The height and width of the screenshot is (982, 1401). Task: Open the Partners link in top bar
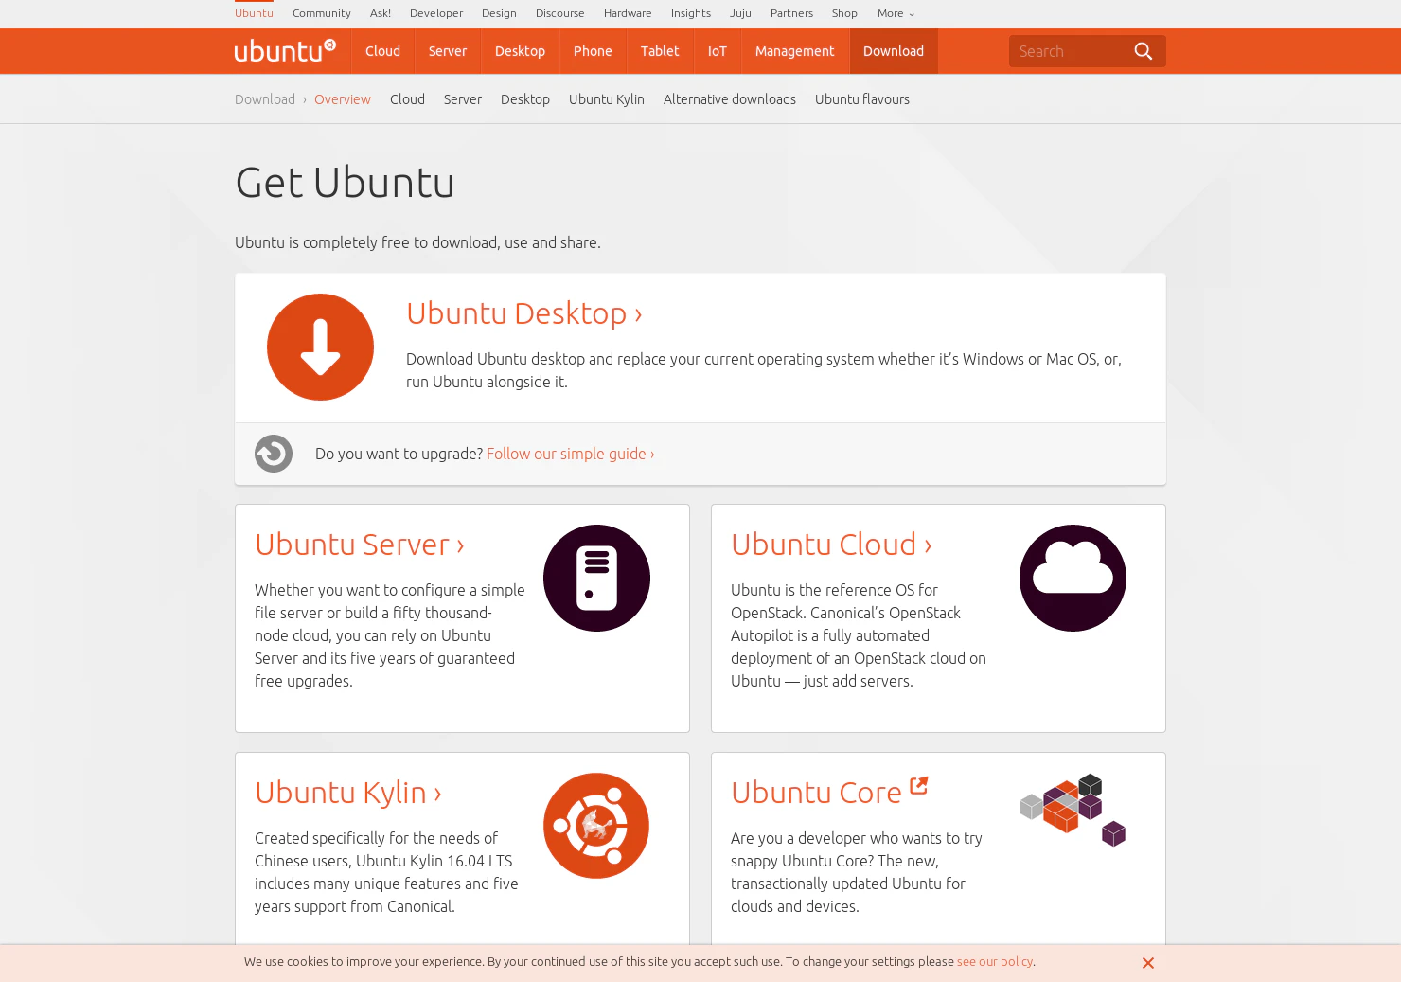pyautogui.click(x=791, y=13)
